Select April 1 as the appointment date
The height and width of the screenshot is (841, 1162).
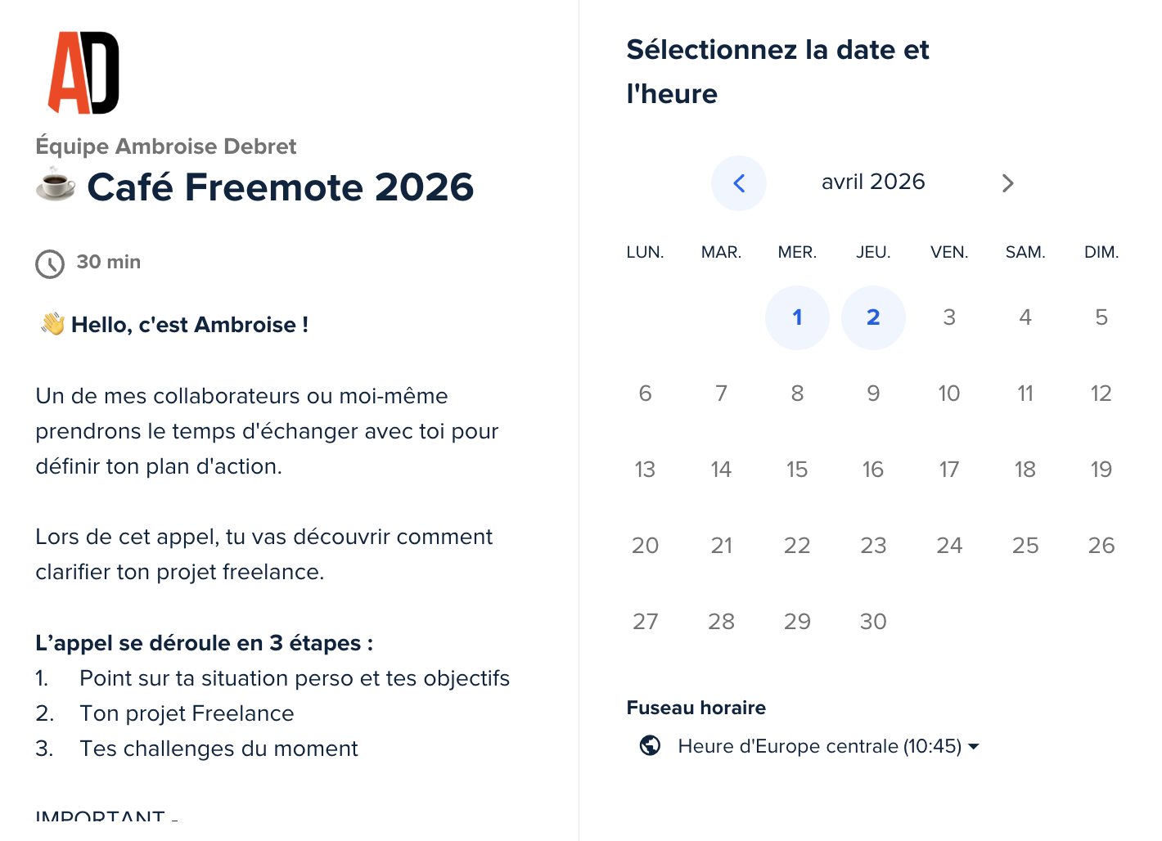797,317
